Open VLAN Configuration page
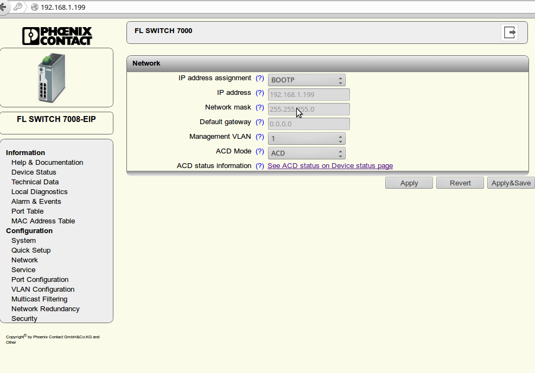The width and height of the screenshot is (535, 373). (43, 290)
